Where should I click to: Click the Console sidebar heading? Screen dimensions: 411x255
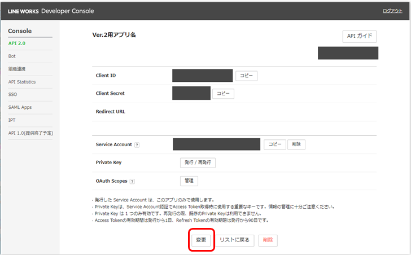click(20, 31)
